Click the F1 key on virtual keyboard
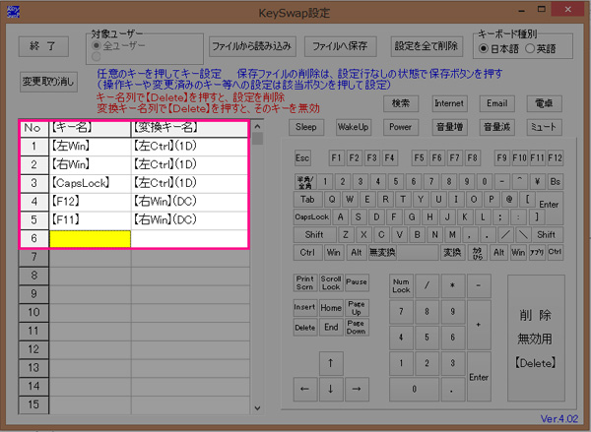591x432 pixels. point(336,157)
